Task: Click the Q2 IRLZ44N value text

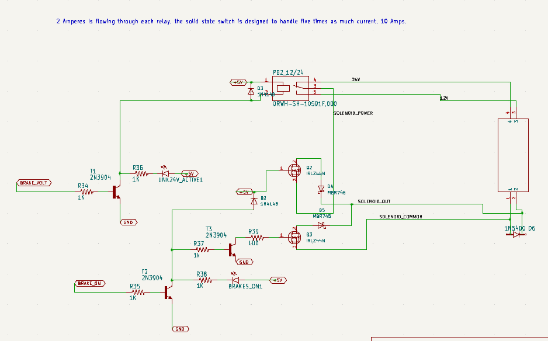Action: point(316,173)
